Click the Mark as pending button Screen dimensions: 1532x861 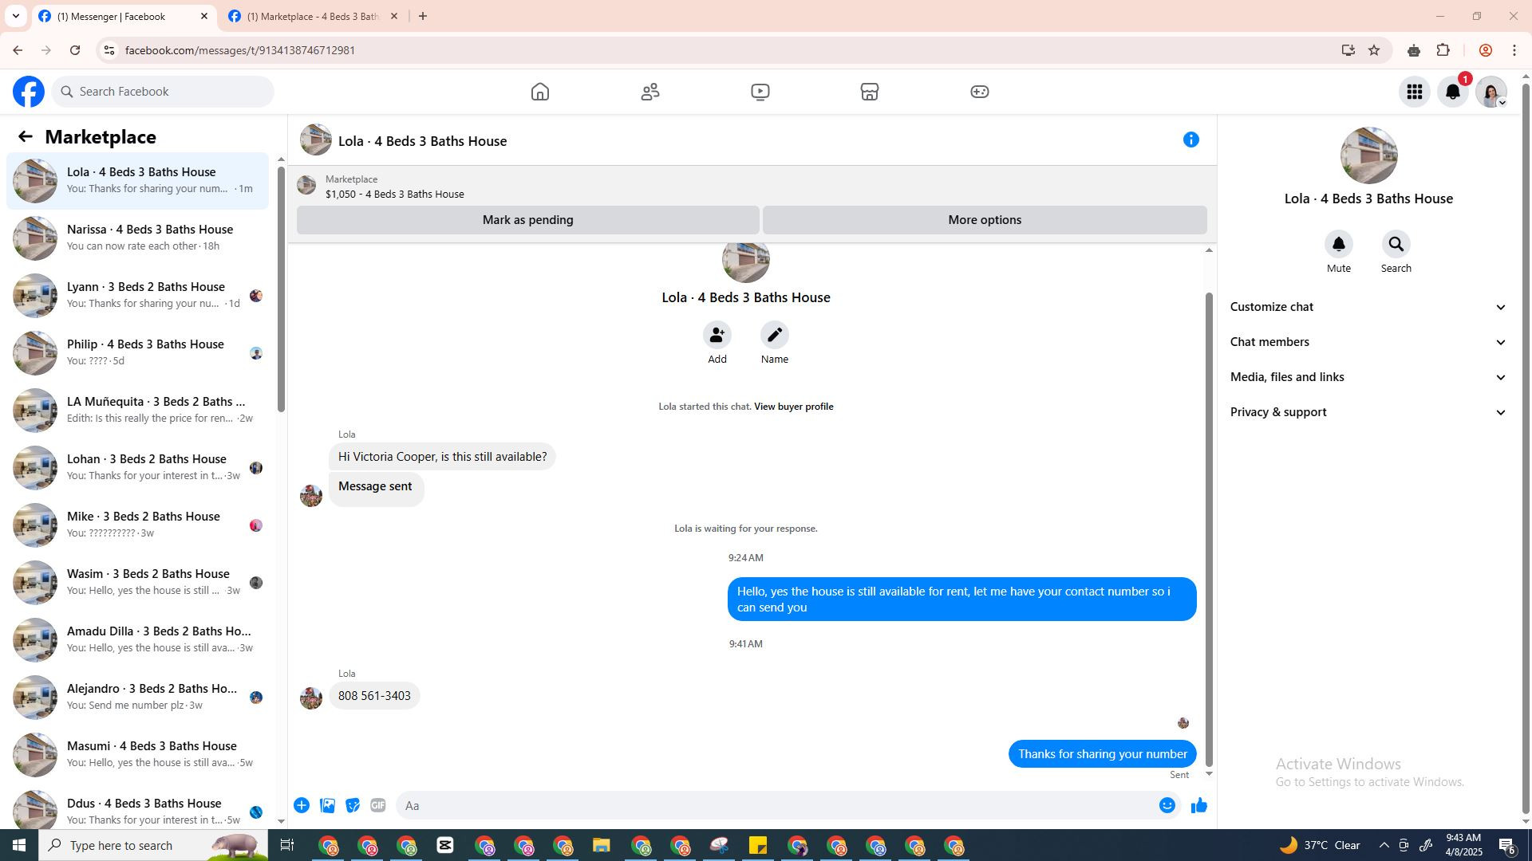pos(527,220)
